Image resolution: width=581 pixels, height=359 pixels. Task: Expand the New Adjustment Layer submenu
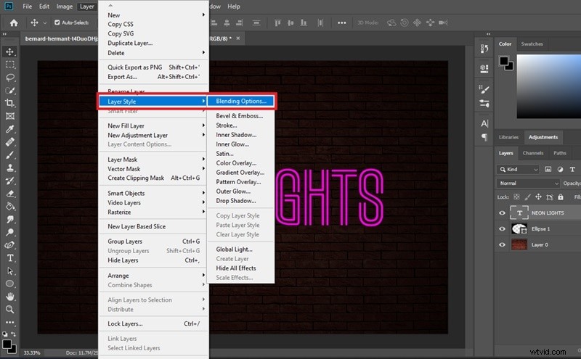[x=153, y=135]
